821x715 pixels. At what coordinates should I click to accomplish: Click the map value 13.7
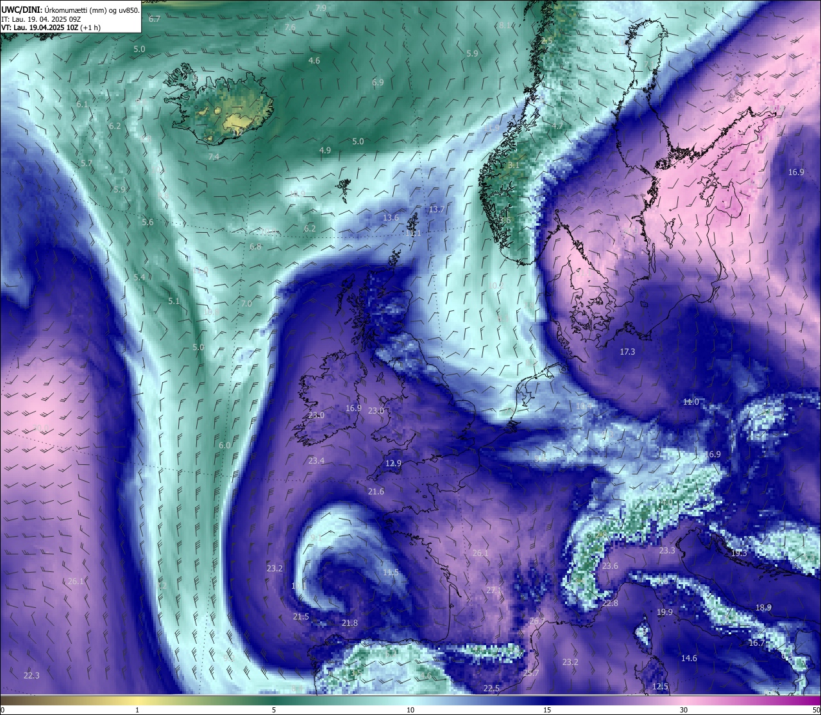437,210
